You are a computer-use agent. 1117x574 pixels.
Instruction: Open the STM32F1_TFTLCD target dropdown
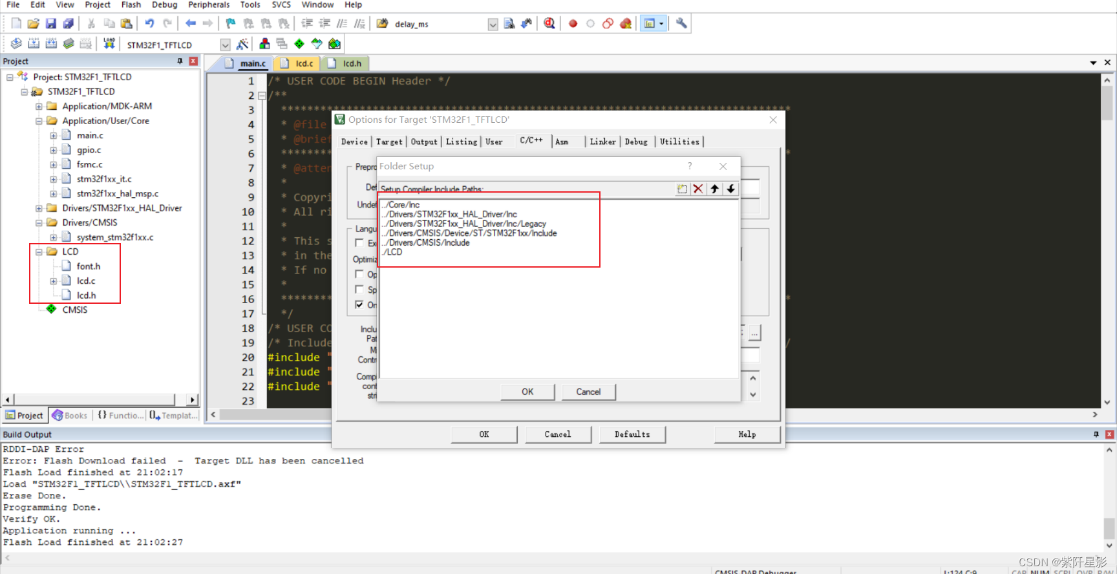225,45
